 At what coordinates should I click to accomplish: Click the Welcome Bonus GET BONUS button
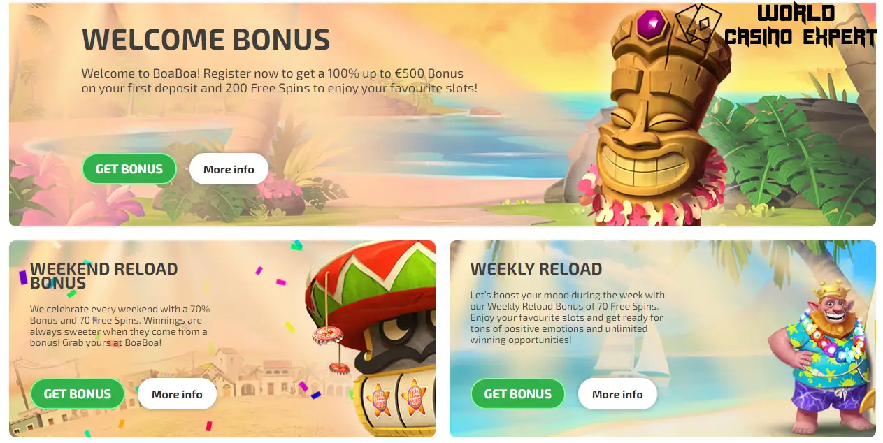(x=129, y=169)
